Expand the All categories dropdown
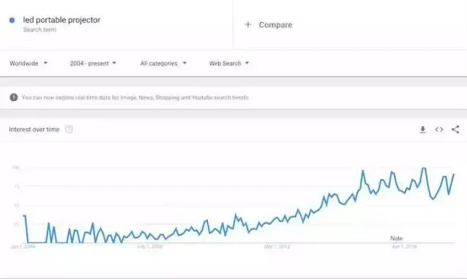The height and width of the screenshot is (279, 467). coord(163,63)
